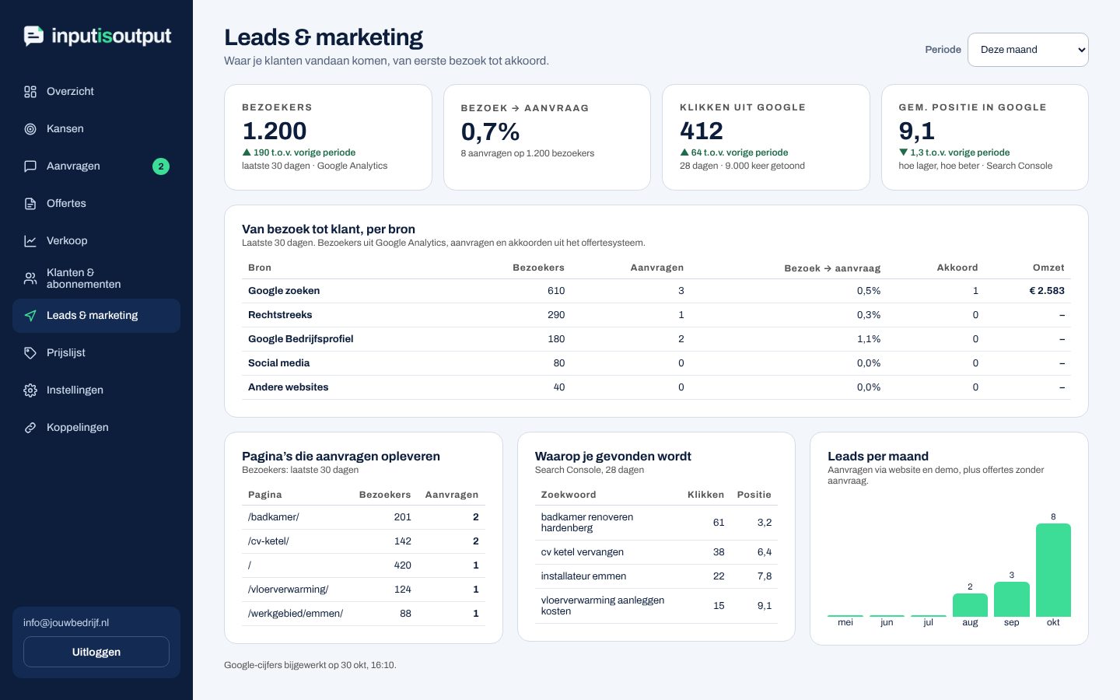
Task: Go to the Kansen menu item
Action: tap(96, 129)
